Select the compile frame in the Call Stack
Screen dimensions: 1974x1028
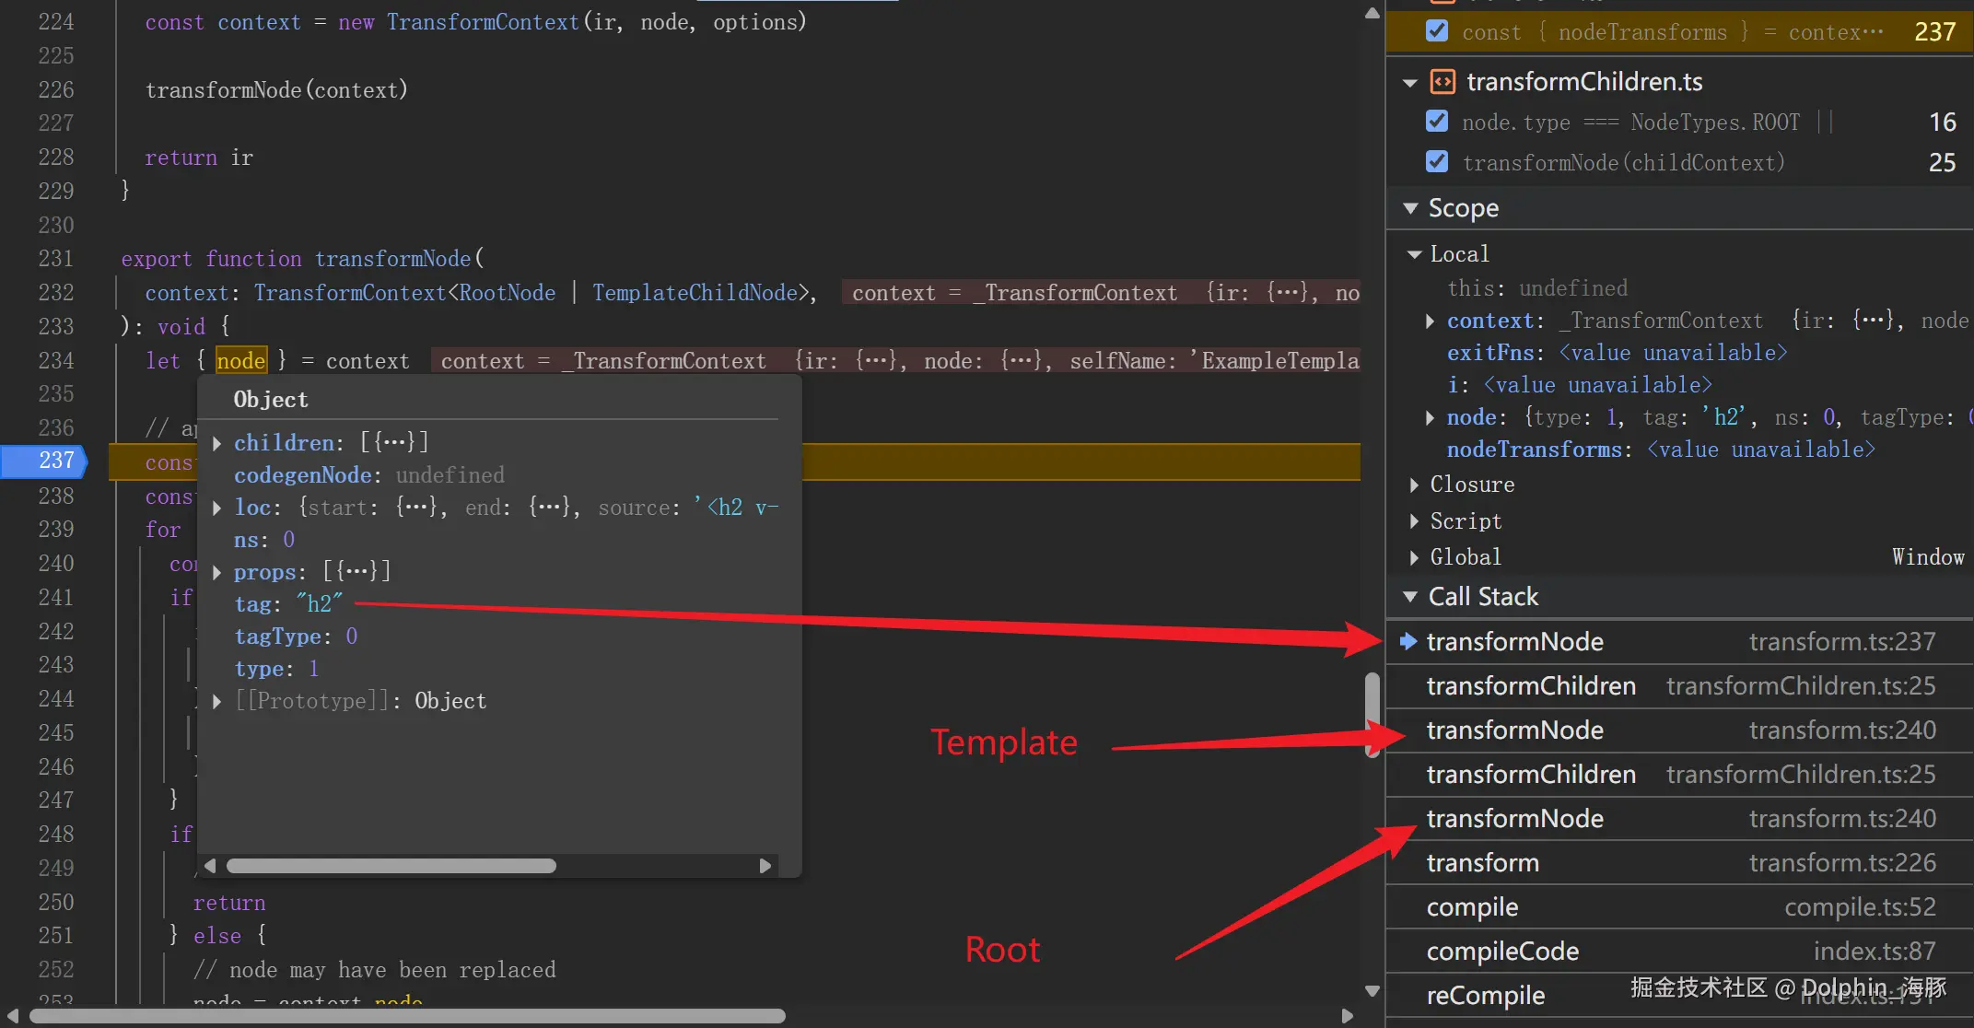pos(1472,907)
